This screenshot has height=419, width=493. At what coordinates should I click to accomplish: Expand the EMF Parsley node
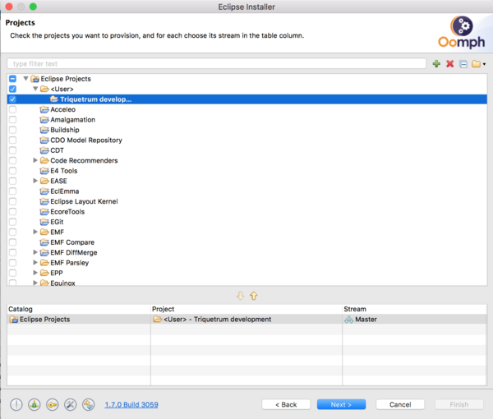35,262
